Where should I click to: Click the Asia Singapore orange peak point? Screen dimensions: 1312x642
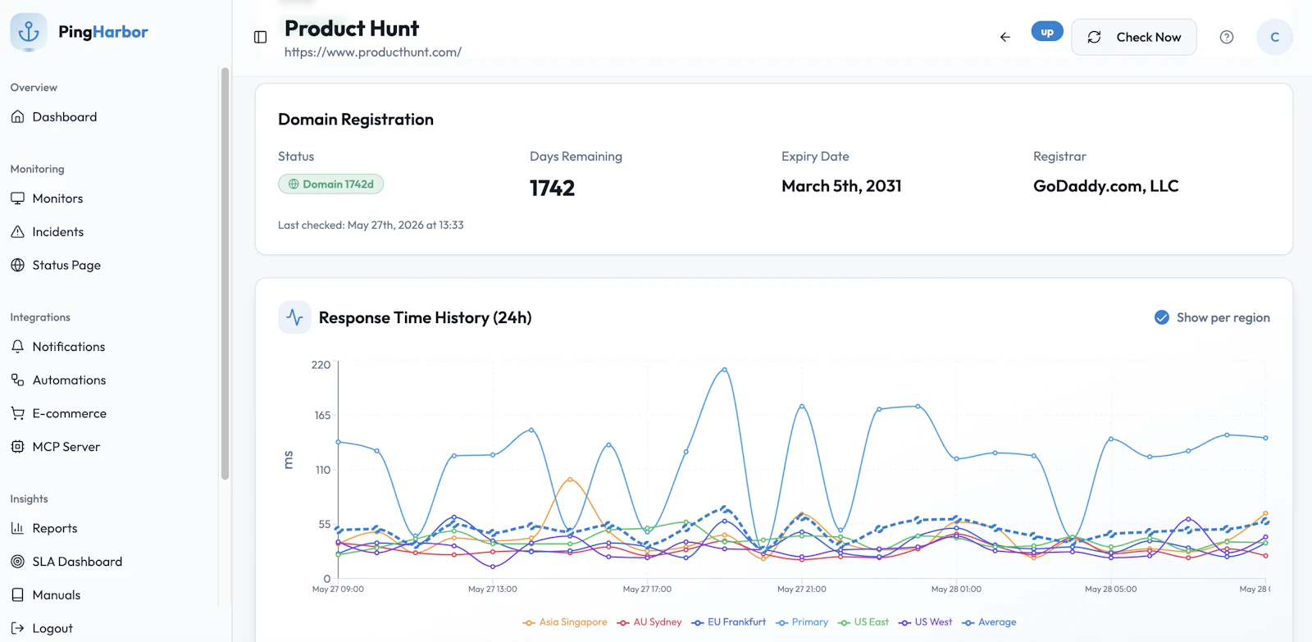tap(570, 479)
